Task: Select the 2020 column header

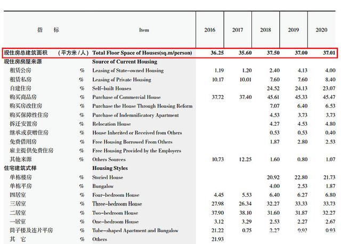Action: click(x=321, y=30)
